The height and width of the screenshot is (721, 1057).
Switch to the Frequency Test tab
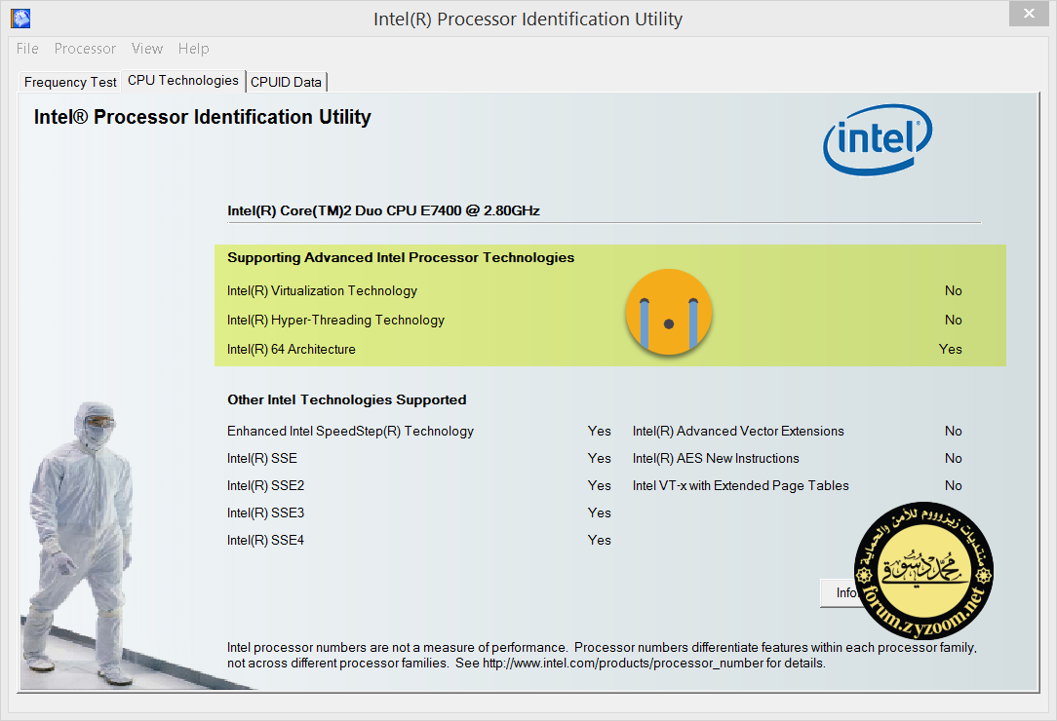coord(70,82)
